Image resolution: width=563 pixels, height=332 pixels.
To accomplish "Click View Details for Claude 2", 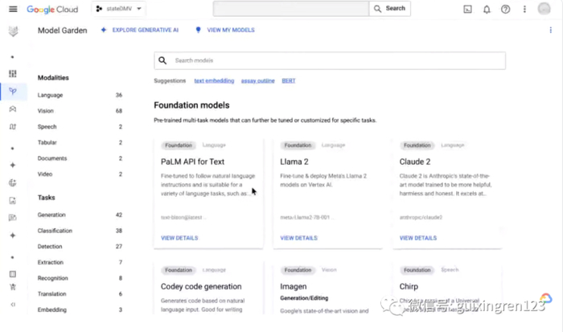I will point(418,238).
